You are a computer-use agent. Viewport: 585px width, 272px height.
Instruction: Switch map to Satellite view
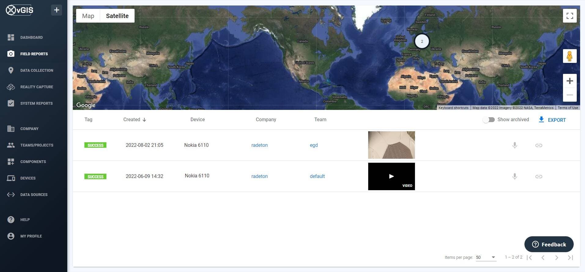tap(117, 16)
